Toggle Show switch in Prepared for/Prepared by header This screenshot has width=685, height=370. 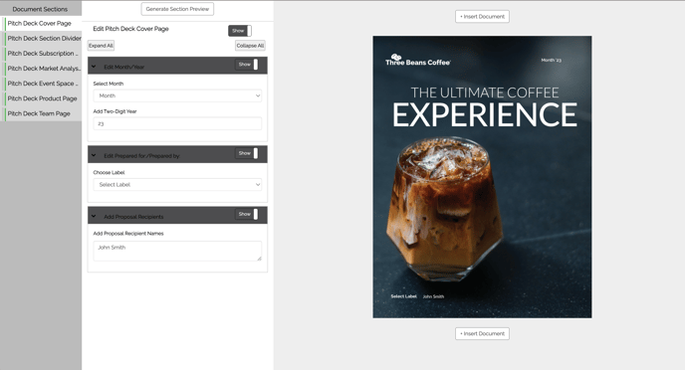pos(247,153)
